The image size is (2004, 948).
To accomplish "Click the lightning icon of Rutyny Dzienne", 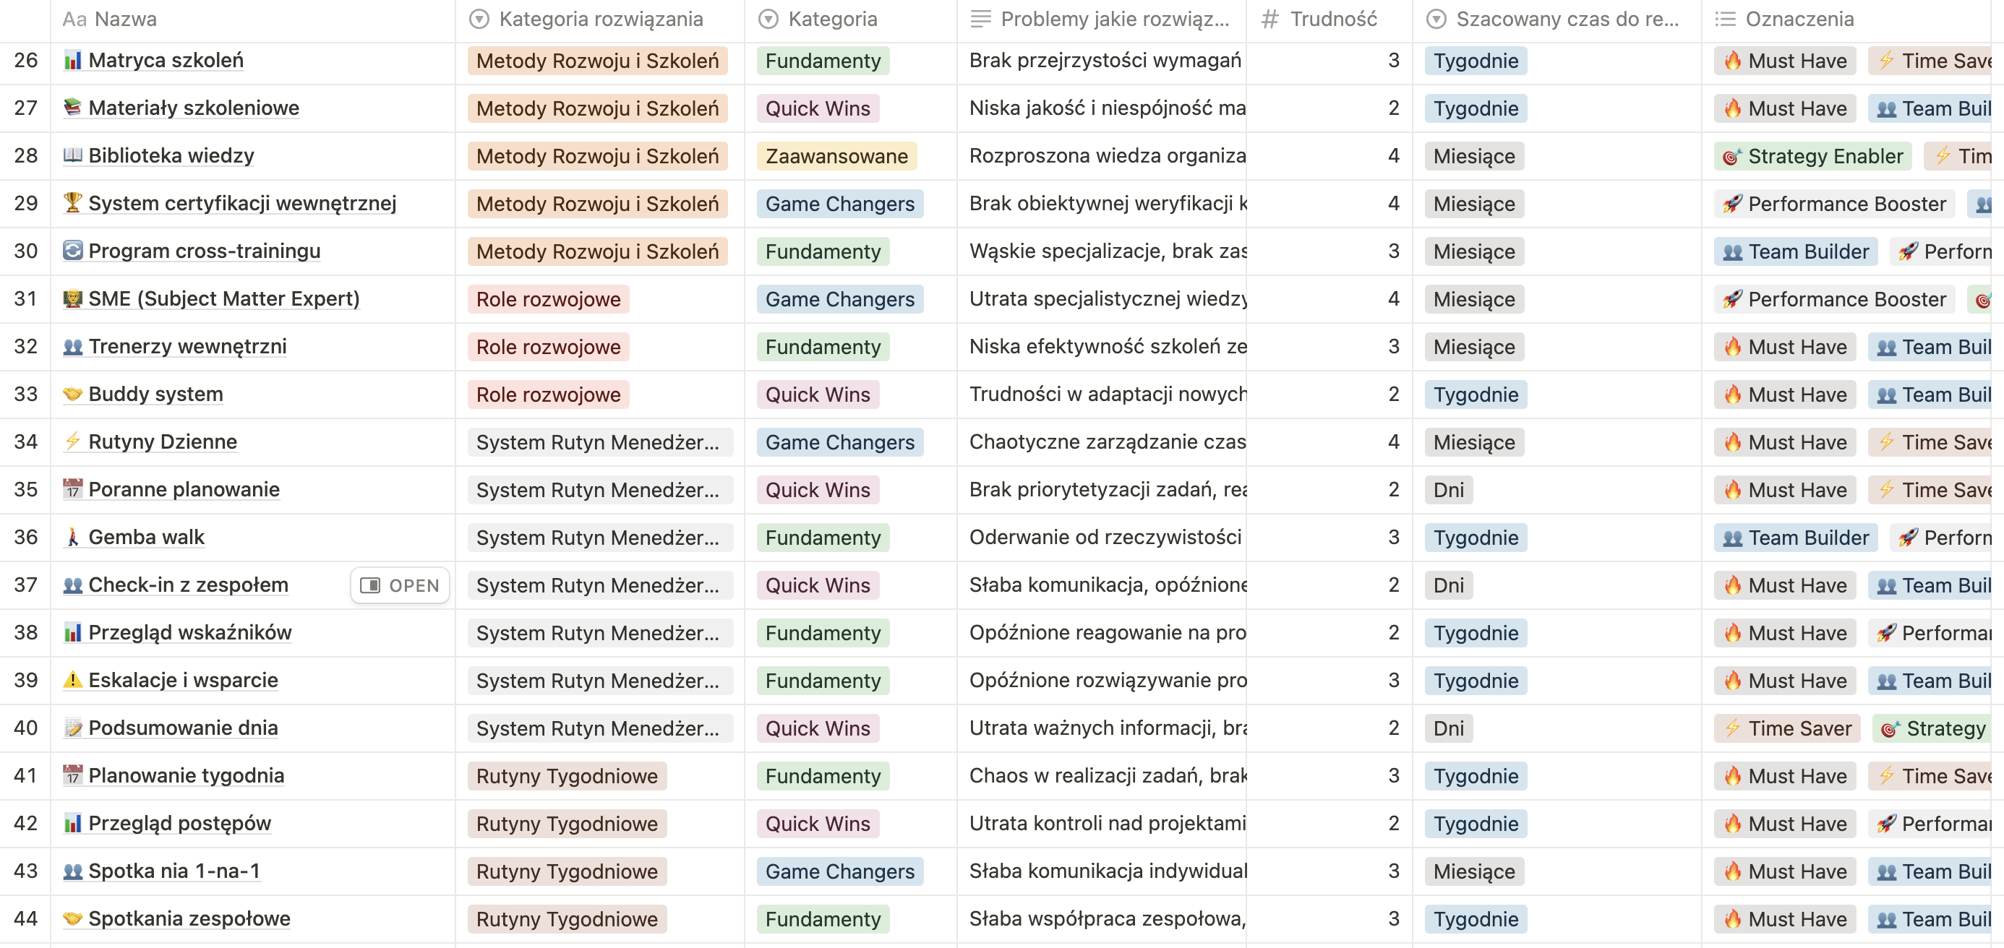I will (x=72, y=441).
